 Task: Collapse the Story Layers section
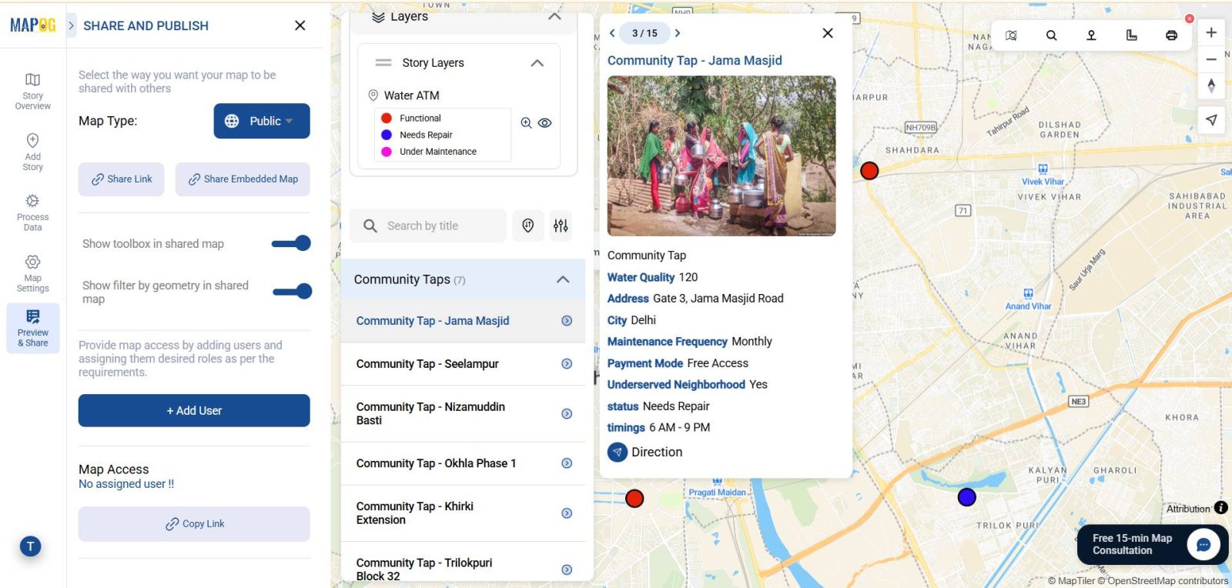pos(537,63)
